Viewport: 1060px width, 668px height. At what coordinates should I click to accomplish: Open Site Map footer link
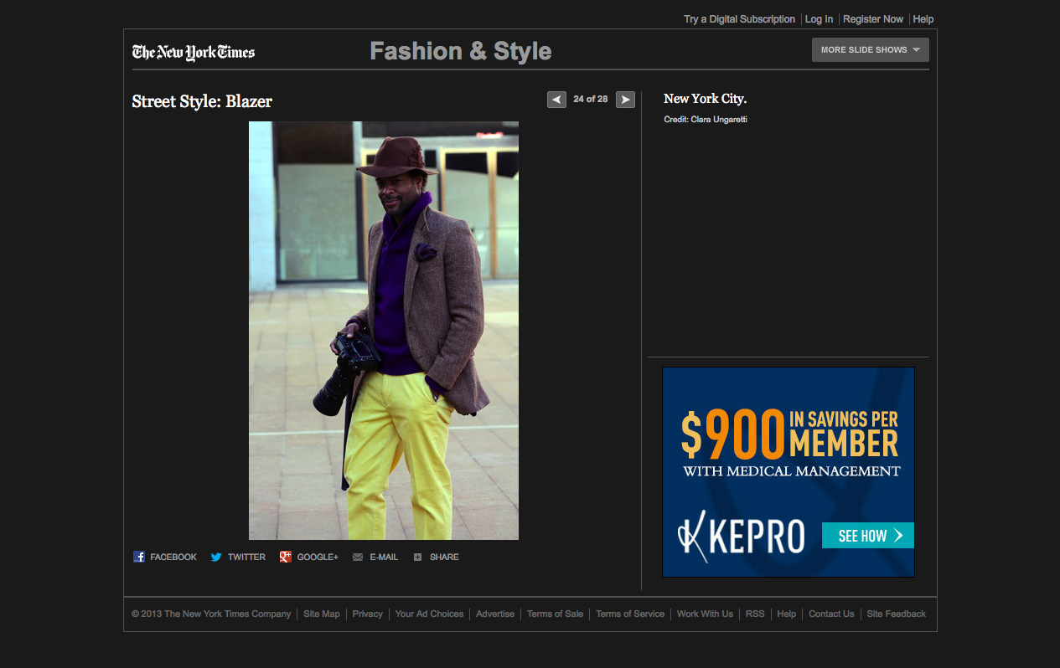pos(322,614)
